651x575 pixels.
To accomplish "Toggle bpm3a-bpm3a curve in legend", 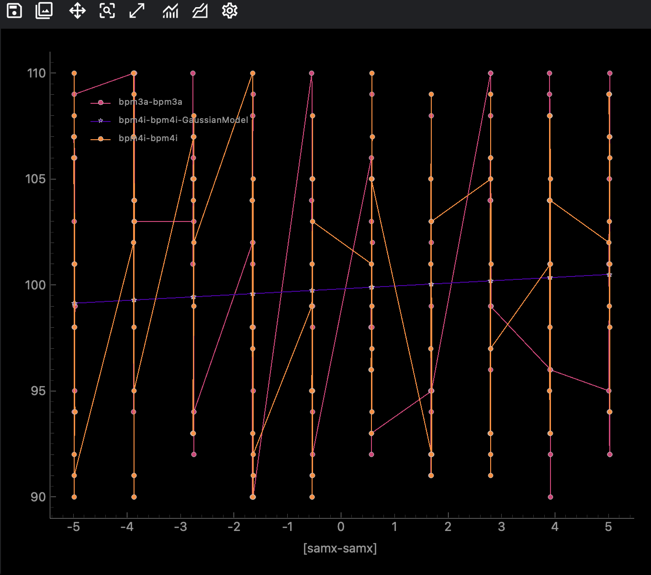I will (x=150, y=102).
